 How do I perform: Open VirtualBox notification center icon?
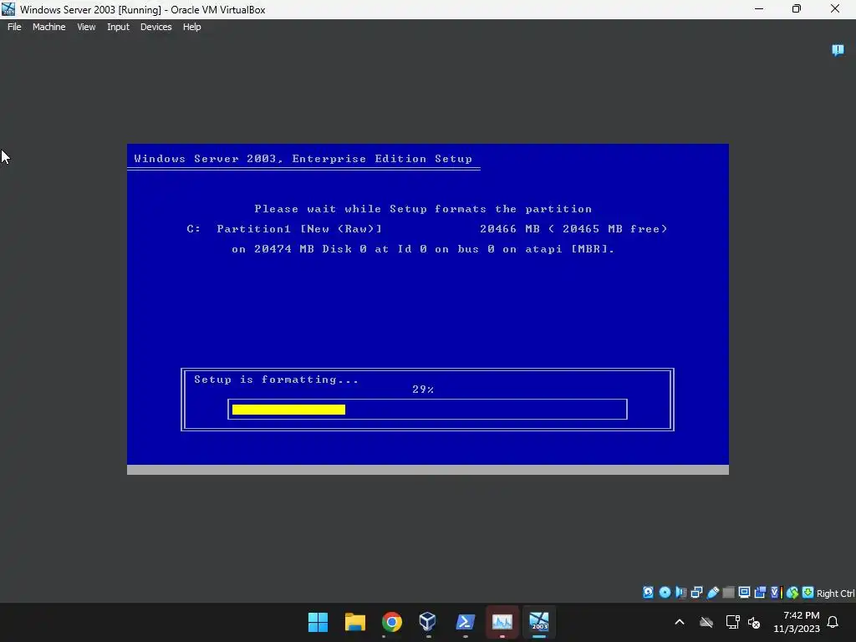pos(838,50)
